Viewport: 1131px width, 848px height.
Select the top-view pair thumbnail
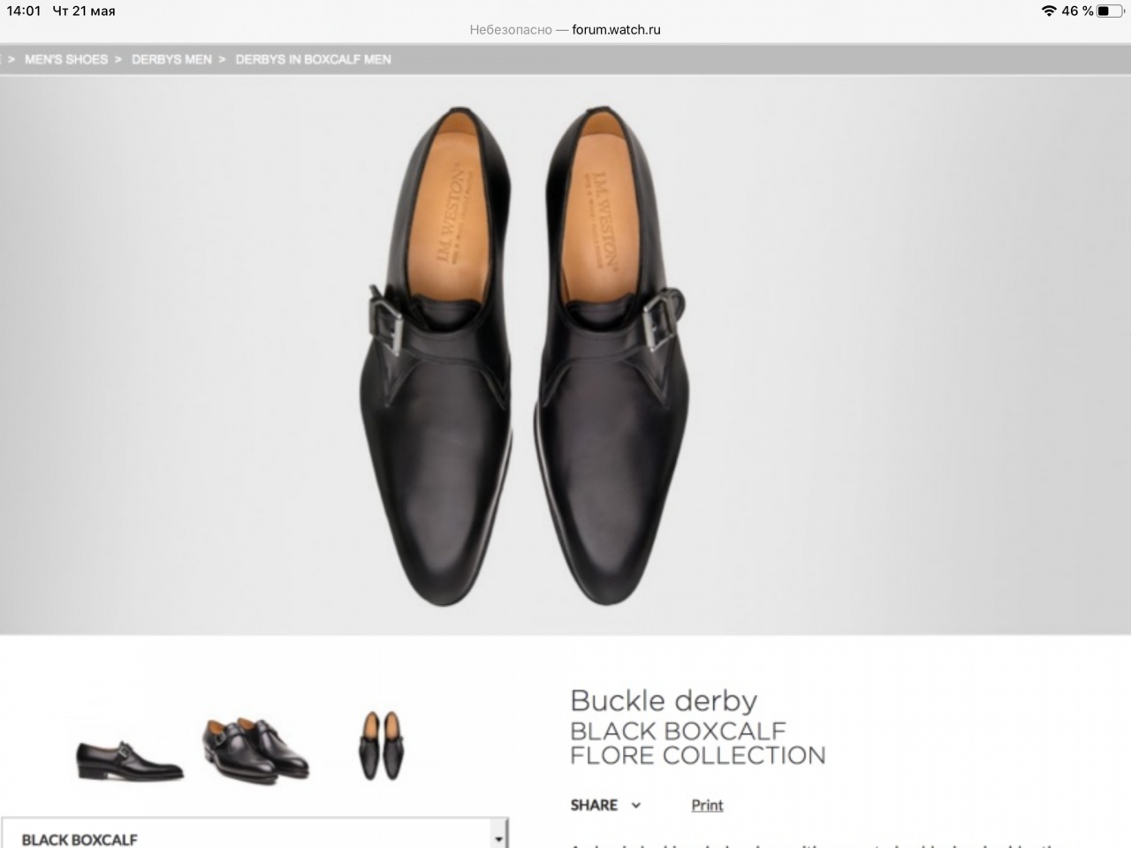pos(381,745)
